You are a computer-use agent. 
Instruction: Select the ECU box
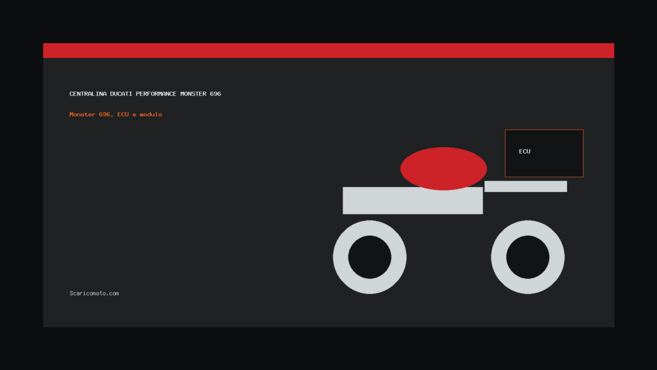(x=544, y=153)
